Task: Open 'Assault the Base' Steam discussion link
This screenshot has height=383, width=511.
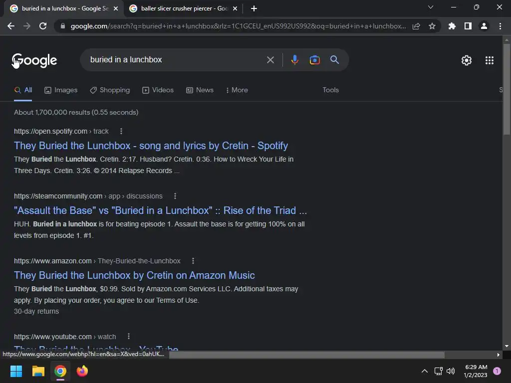Action: point(160,210)
